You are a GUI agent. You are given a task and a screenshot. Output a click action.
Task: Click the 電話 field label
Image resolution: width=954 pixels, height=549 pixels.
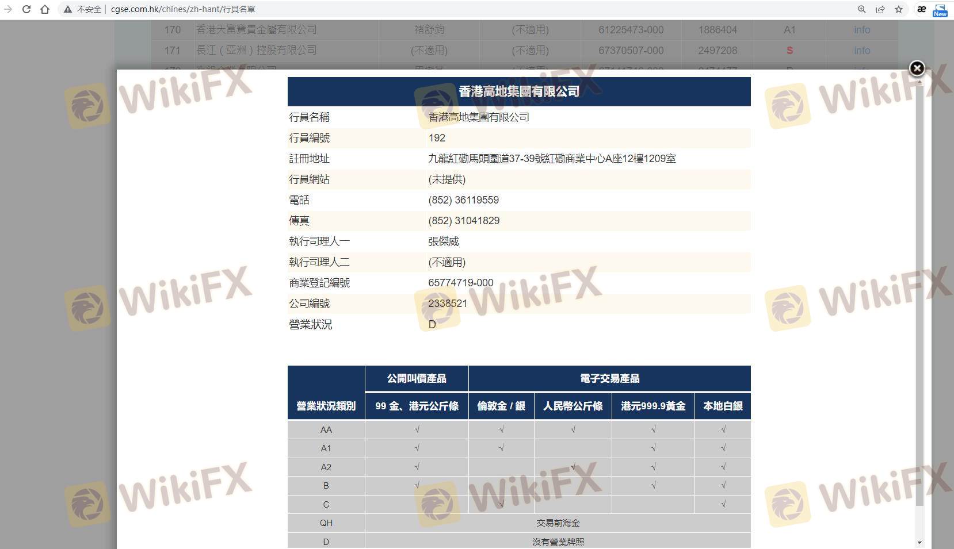pos(299,200)
